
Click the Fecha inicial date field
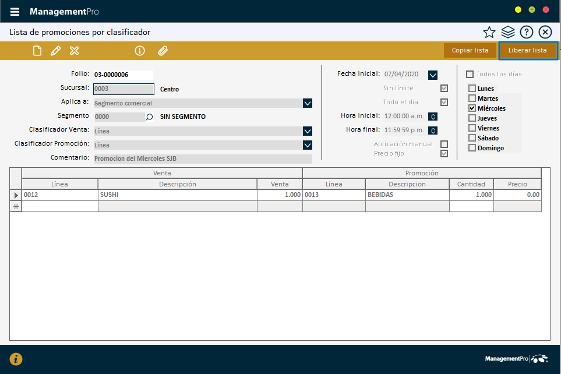[x=405, y=75]
